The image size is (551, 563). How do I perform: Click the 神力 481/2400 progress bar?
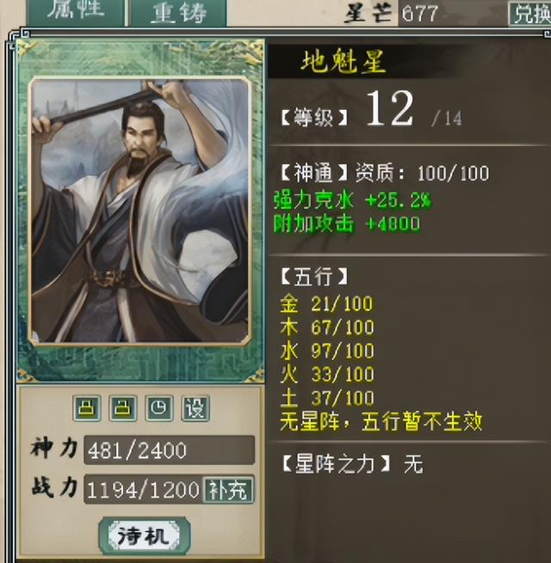(169, 450)
